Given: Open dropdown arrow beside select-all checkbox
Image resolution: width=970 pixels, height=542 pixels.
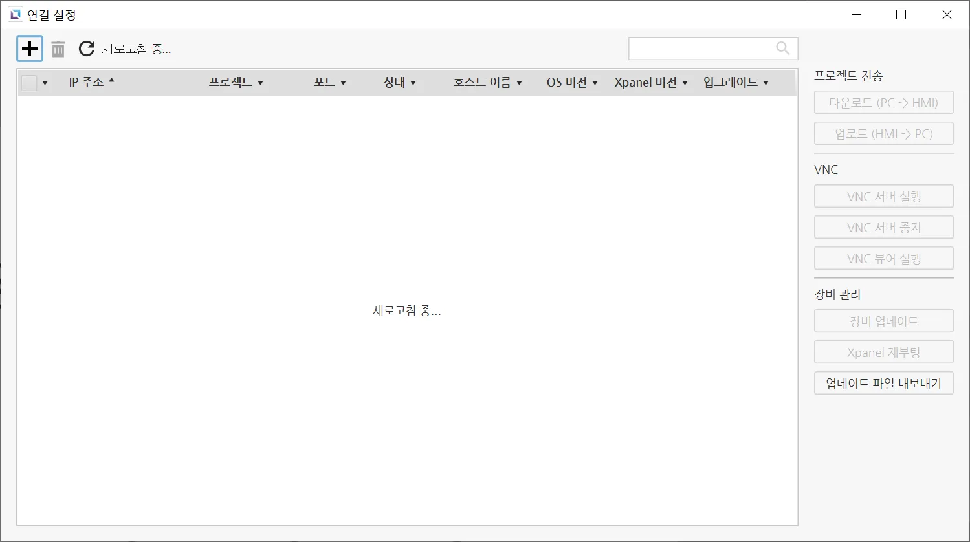Looking at the screenshot, I should click(45, 83).
